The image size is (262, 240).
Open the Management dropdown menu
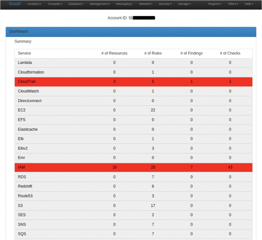click(x=100, y=4)
